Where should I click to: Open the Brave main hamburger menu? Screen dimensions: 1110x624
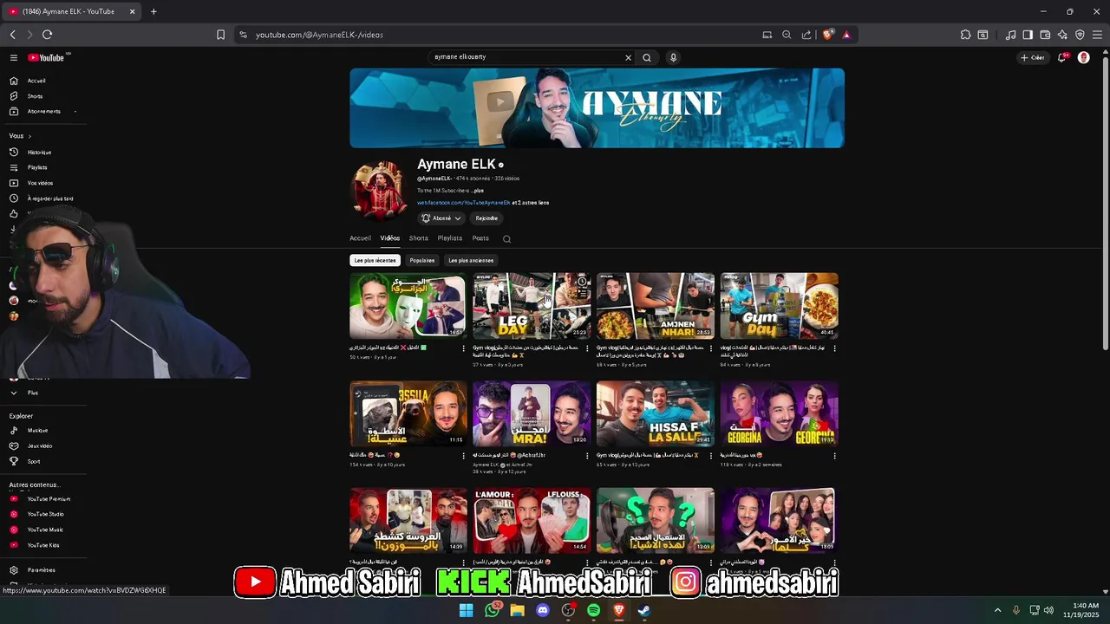1097,35
